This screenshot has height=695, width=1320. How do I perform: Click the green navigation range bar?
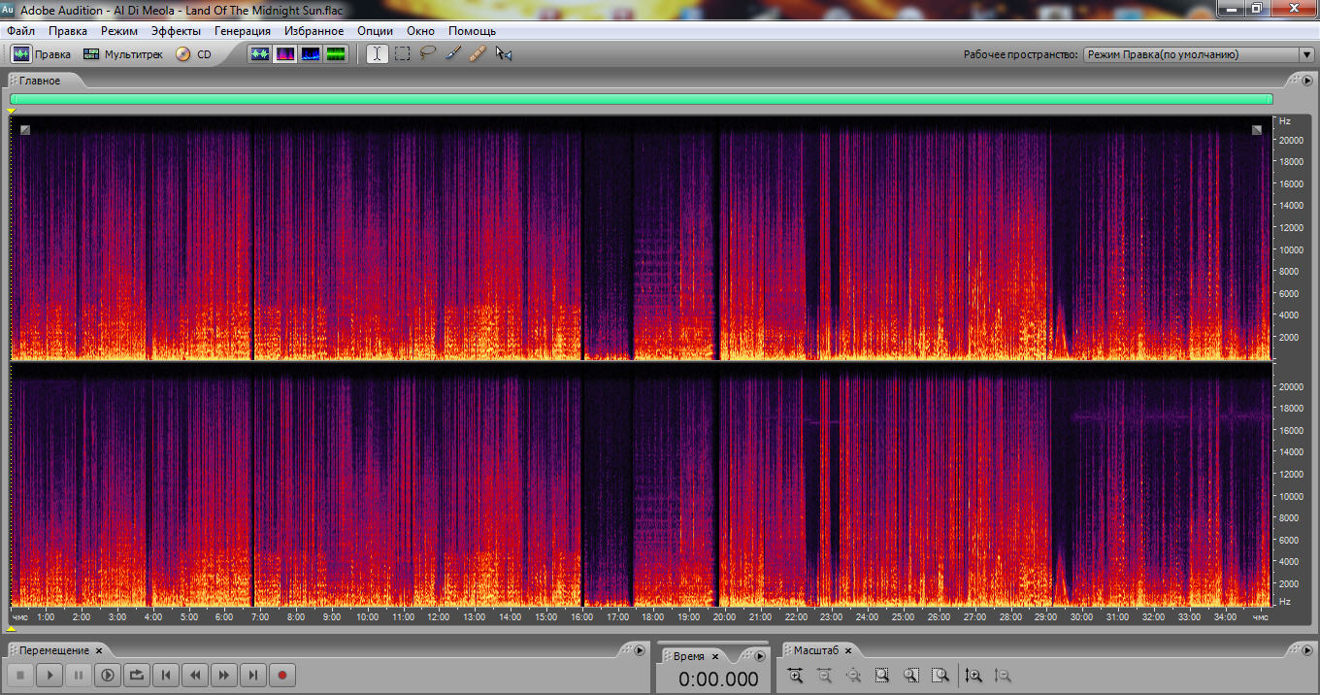click(x=641, y=99)
